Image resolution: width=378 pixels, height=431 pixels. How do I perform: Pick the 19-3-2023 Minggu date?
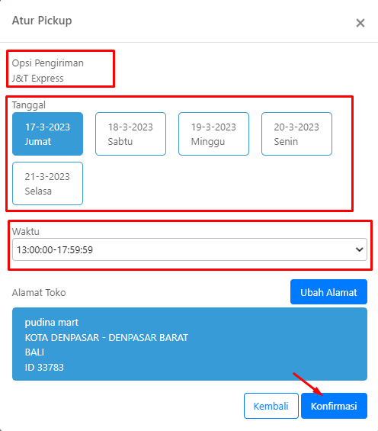tap(213, 133)
